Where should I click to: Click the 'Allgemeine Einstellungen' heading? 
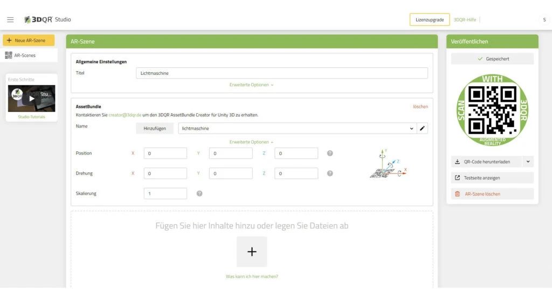click(101, 62)
